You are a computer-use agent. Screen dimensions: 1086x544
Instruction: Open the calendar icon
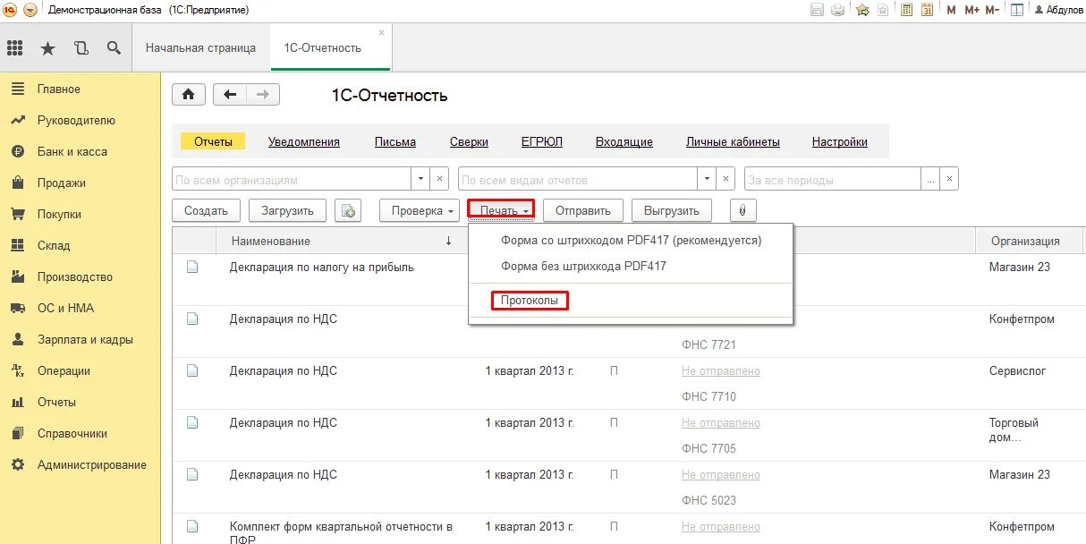[x=927, y=10]
